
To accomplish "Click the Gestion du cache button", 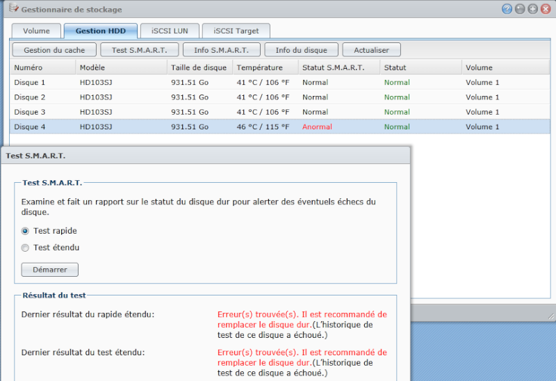I will [54, 50].
